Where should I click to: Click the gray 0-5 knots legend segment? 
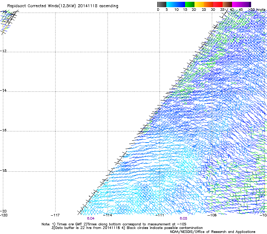click(162, 4)
